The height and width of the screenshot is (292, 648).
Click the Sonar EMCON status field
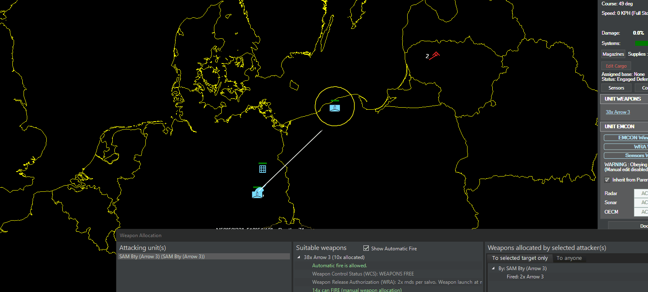click(641, 203)
